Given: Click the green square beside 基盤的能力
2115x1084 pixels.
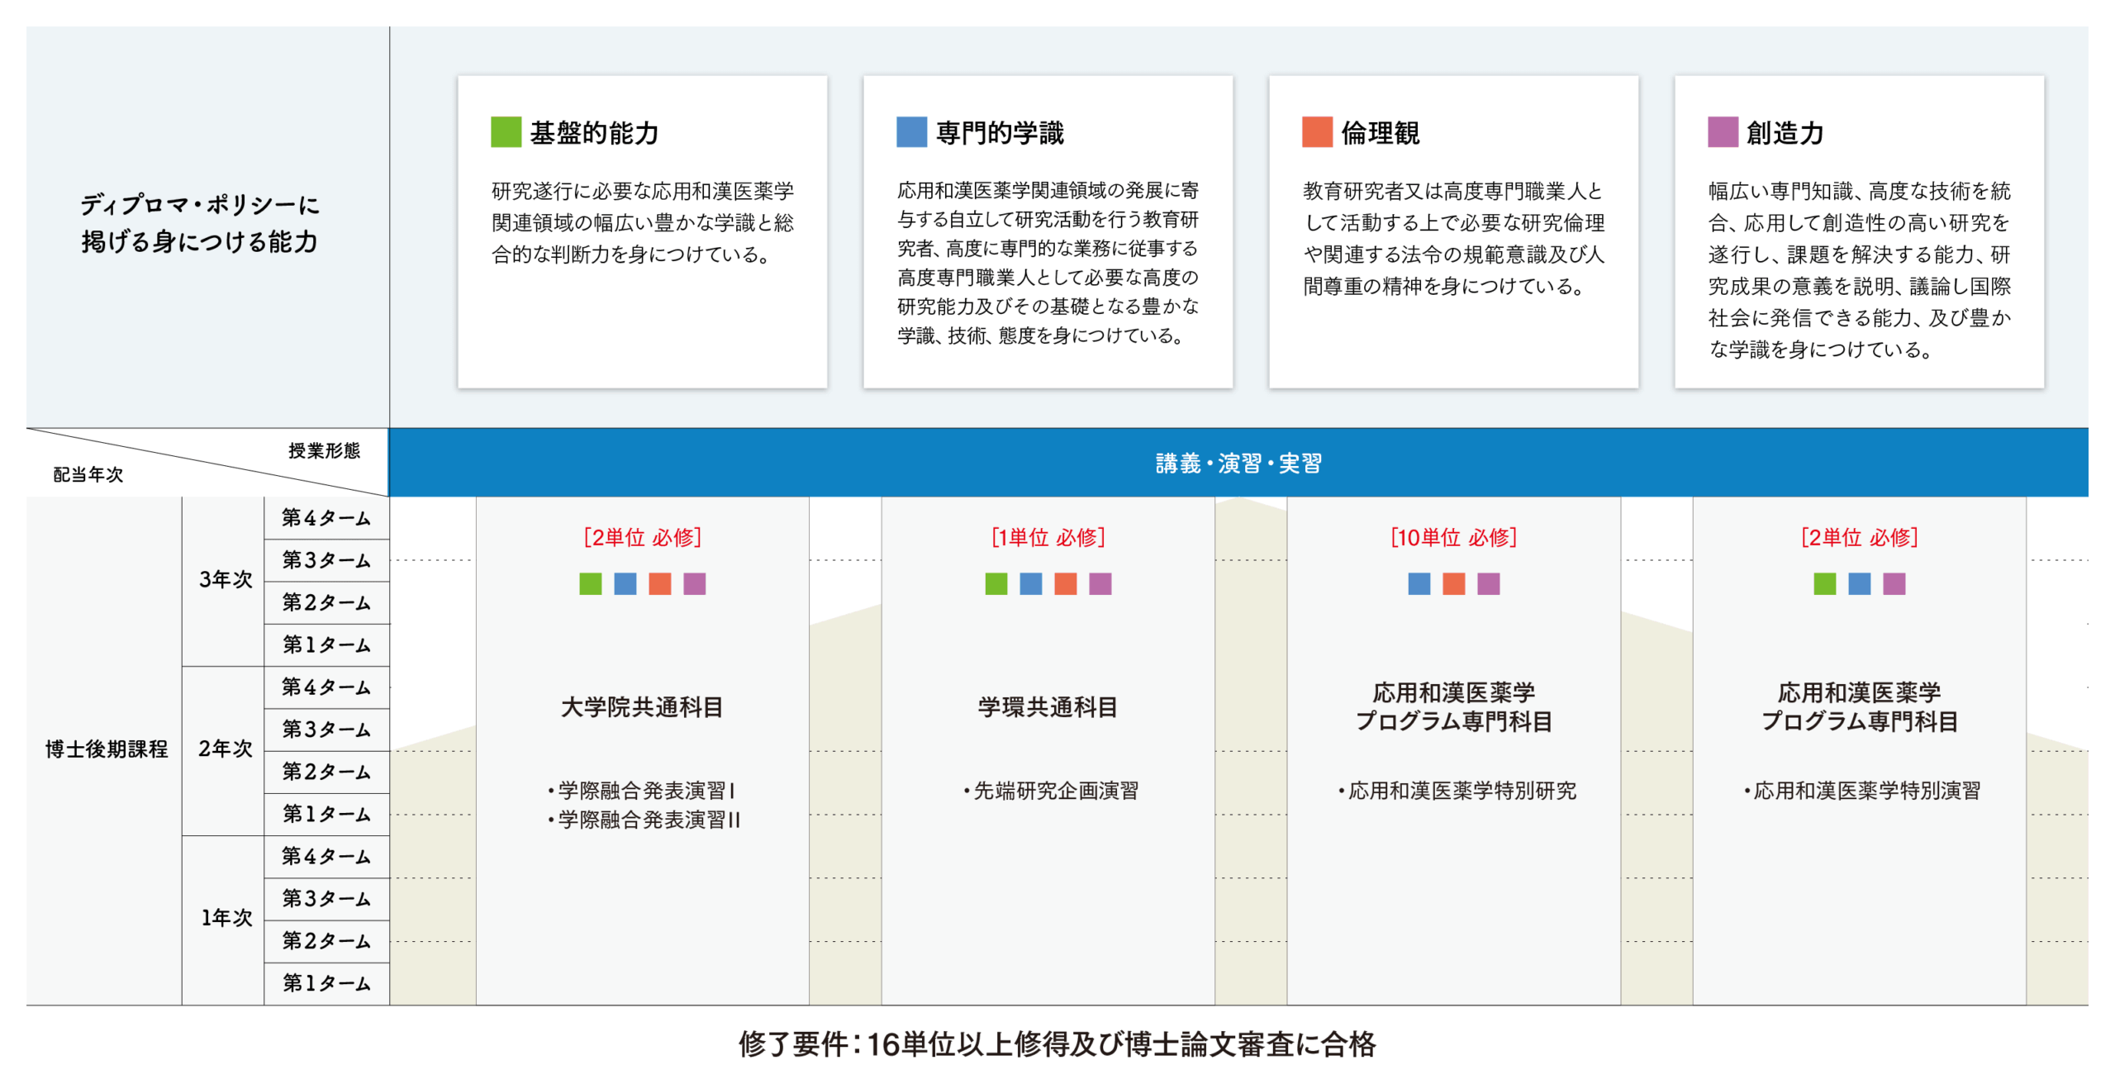Looking at the screenshot, I should click(x=506, y=132).
